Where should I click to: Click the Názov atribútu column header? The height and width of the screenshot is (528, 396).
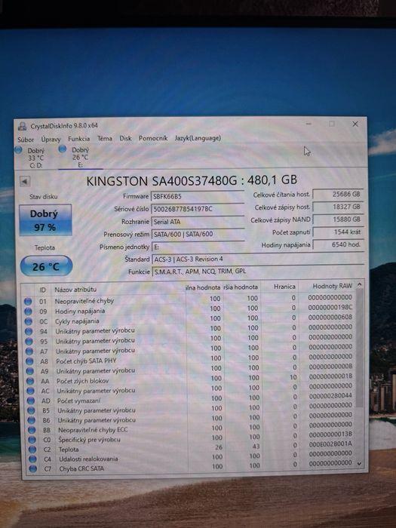point(118,289)
